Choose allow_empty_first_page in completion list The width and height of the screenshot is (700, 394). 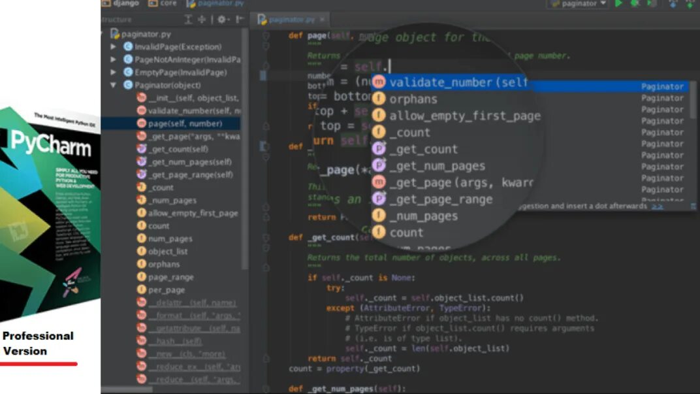465,116
